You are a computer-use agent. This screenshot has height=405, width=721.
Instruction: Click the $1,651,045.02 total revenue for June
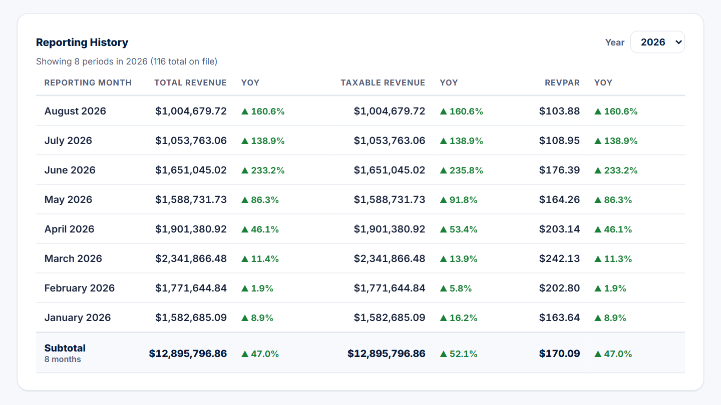click(191, 170)
